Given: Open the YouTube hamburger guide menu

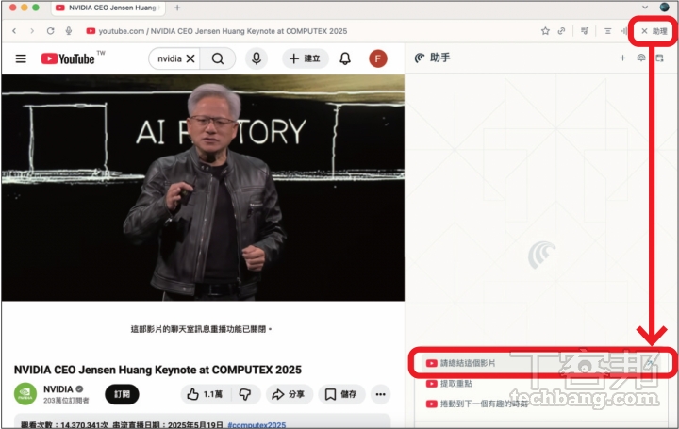Looking at the screenshot, I should (21, 58).
